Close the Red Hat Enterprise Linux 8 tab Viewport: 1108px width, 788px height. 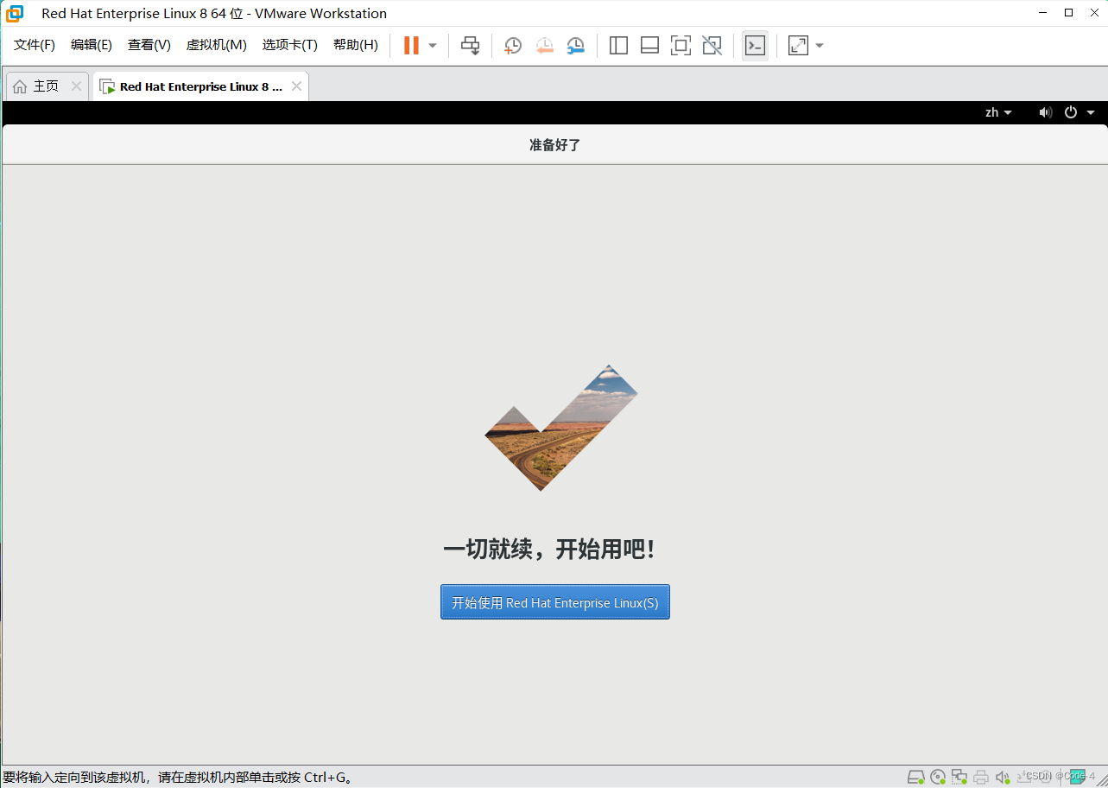tap(296, 86)
